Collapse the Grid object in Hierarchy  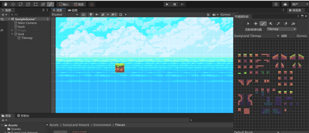pyautogui.click(x=12, y=34)
